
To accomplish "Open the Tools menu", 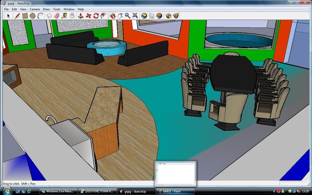I will 57,9.
